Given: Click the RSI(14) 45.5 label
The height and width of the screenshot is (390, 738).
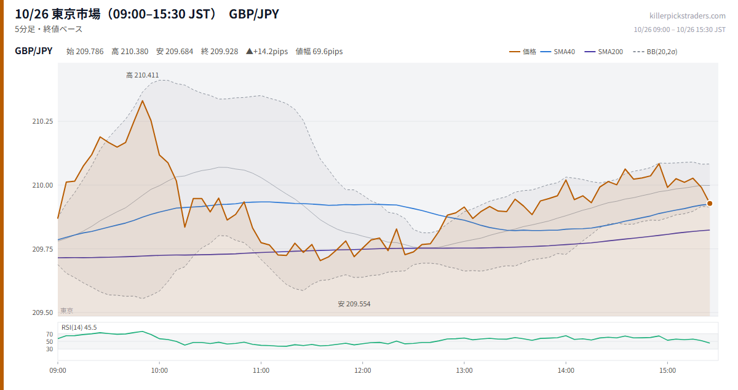Looking at the screenshot, I should coord(79,327).
